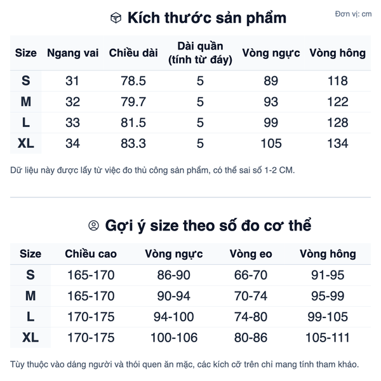Screen dimensions: 381x381
Task: Select the 70-74 waist range for M
Action: (250, 296)
